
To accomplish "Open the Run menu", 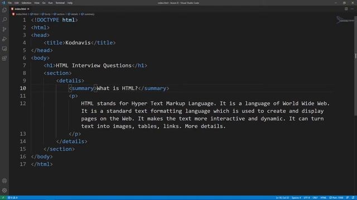I will (50, 3).
